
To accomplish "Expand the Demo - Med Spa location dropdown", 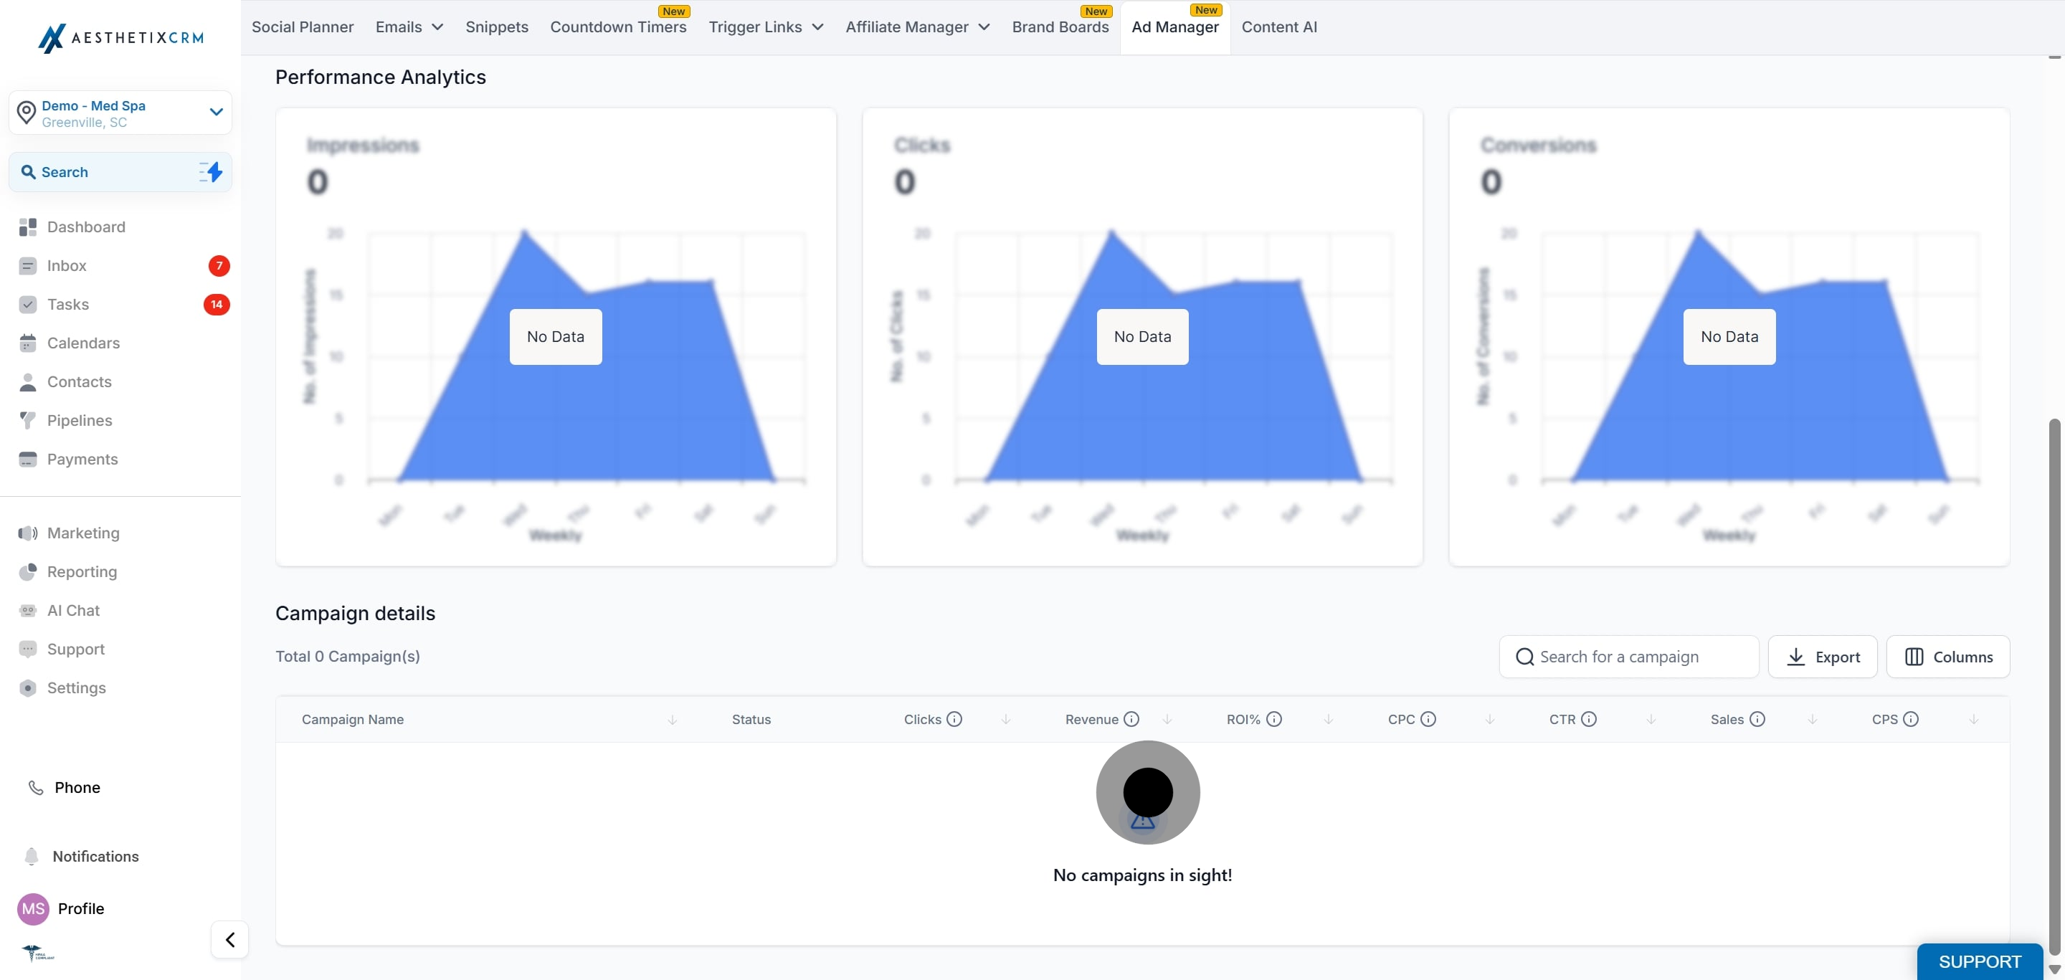I will click(x=216, y=112).
